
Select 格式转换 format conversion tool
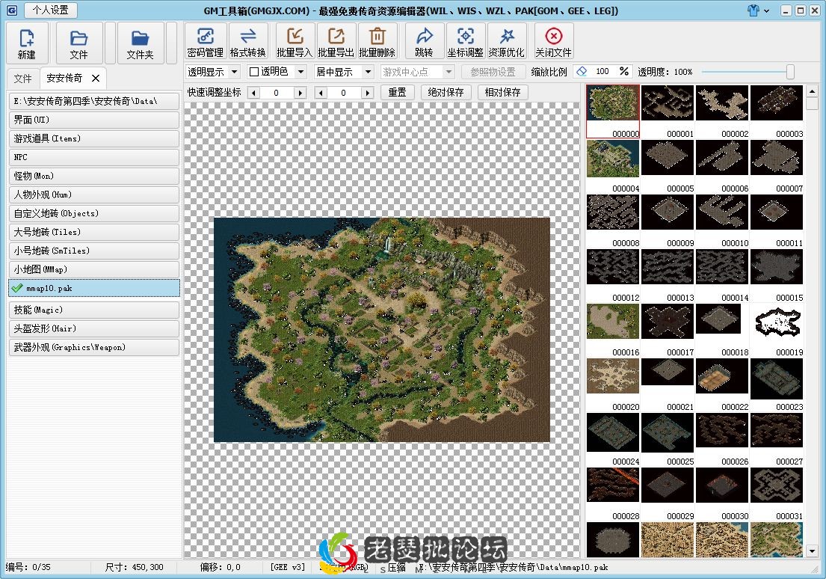point(247,41)
